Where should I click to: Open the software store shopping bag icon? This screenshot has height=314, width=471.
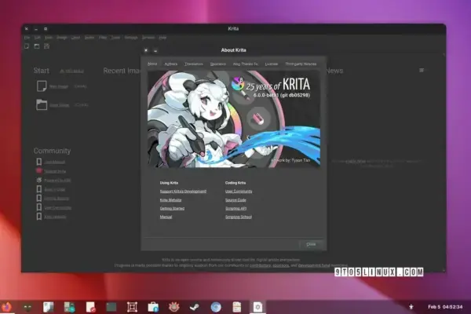(x=153, y=307)
